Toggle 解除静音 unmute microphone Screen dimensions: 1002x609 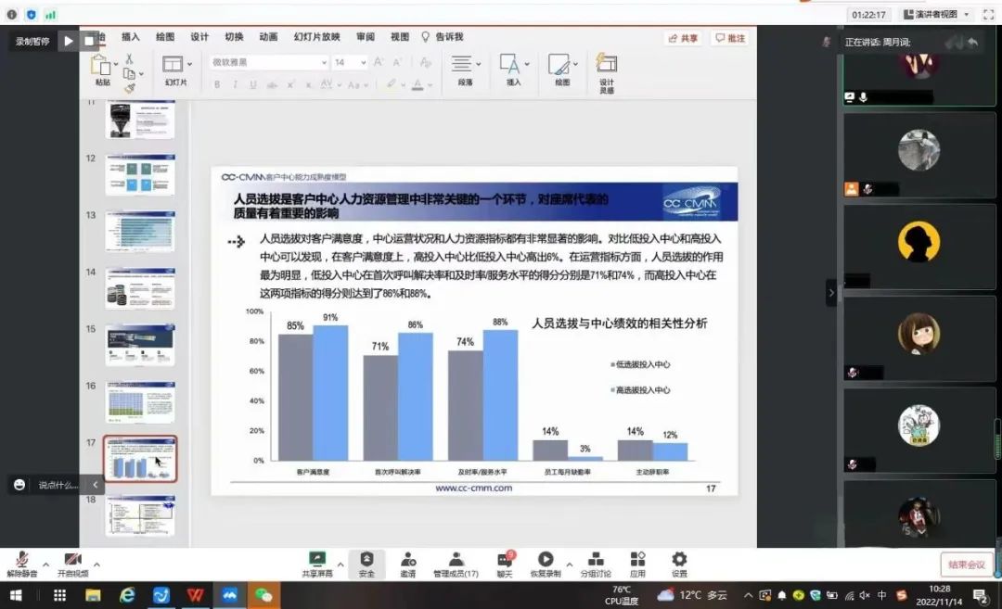click(x=22, y=565)
